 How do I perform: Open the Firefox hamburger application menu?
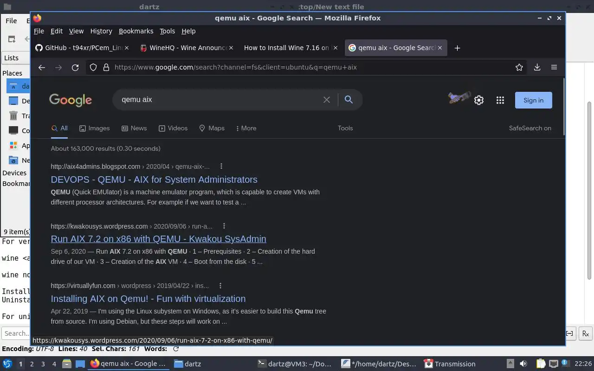pos(554,67)
